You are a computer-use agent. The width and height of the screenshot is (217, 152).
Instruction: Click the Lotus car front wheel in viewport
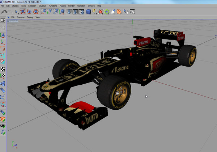(114, 93)
